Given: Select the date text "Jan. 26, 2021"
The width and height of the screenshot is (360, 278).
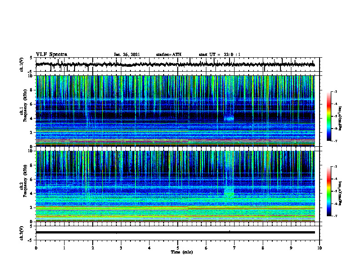Looking at the screenshot, I should click(x=127, y=55).
